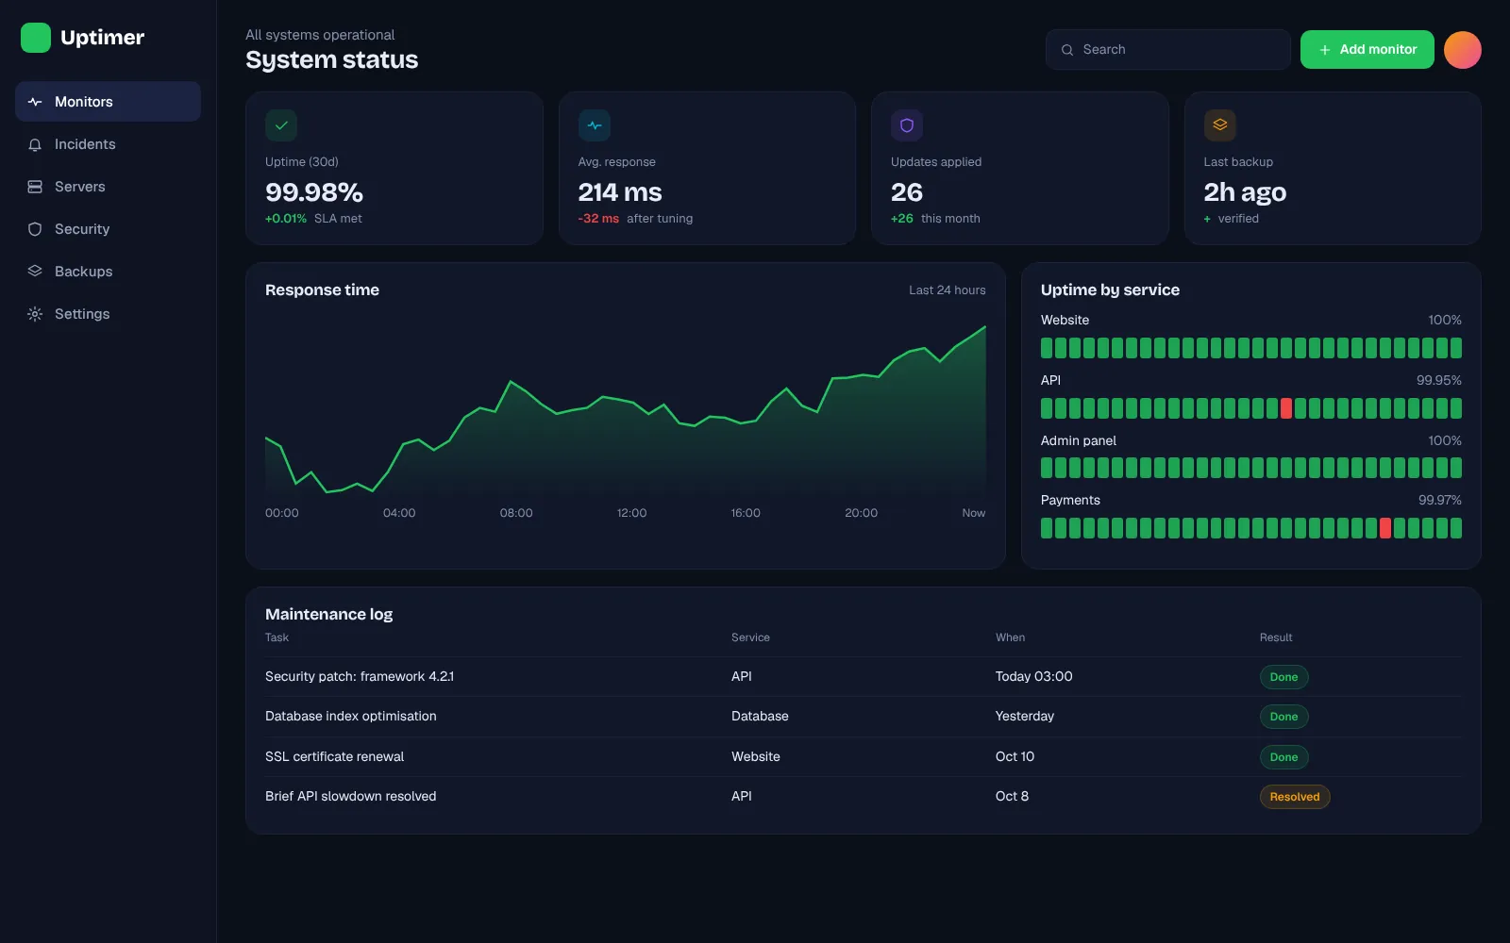Click the Done badge for Security patch row
1510x943 pixels.
(x=1283, y=677)
